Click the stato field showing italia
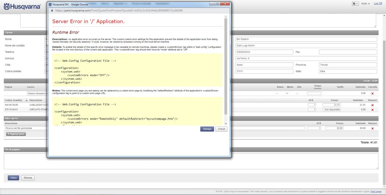This screenshot has width=386, height=195. point(348,71)
